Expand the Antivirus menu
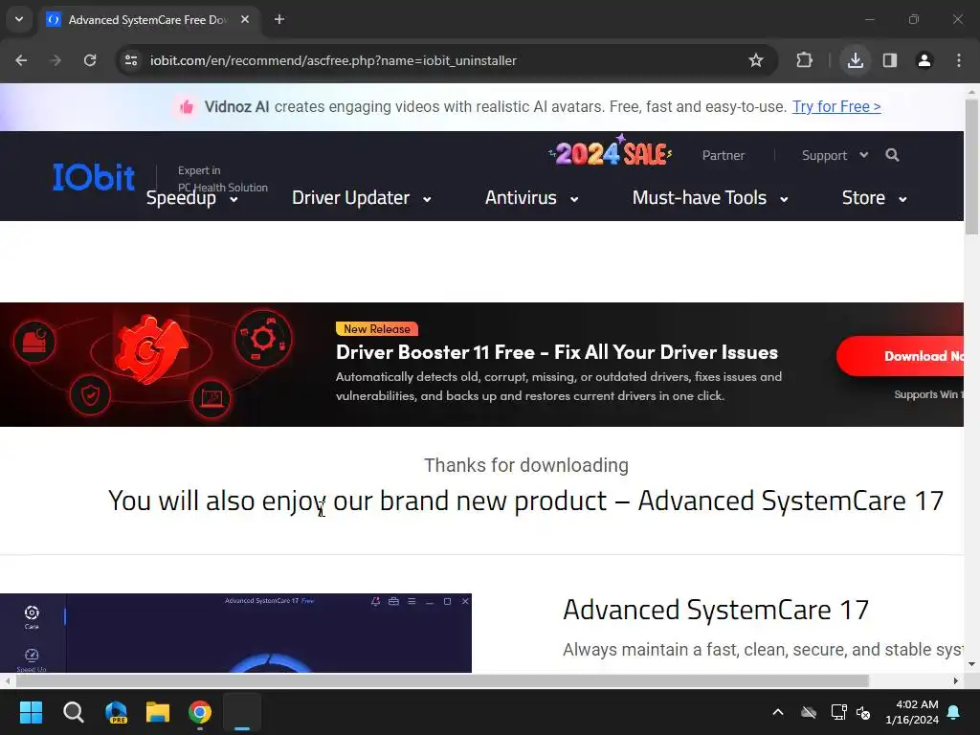 tap(531, 198)
